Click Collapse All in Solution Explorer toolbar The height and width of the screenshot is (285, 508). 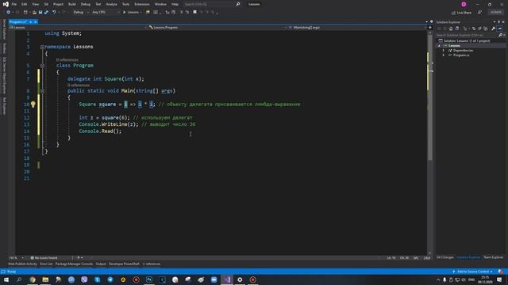[479, 28]
